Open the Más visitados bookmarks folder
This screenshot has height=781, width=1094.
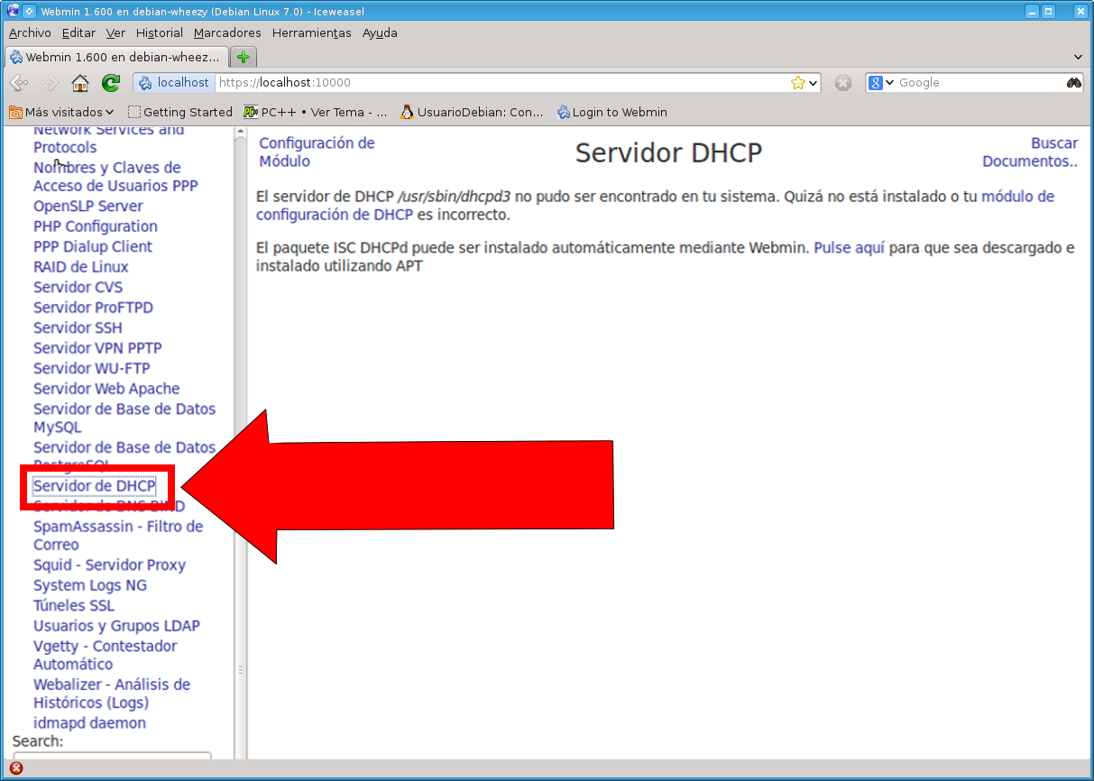point(61,112)
